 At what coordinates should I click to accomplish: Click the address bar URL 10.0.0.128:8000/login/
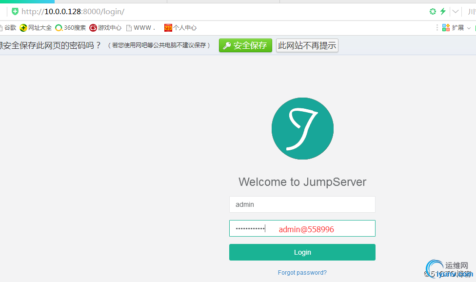coord(73,12)
